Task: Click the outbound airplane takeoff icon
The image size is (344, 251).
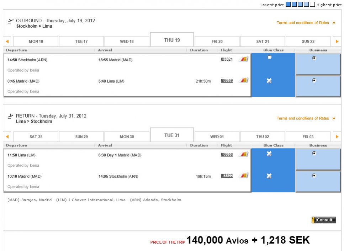Action: [x=11, y=21]
